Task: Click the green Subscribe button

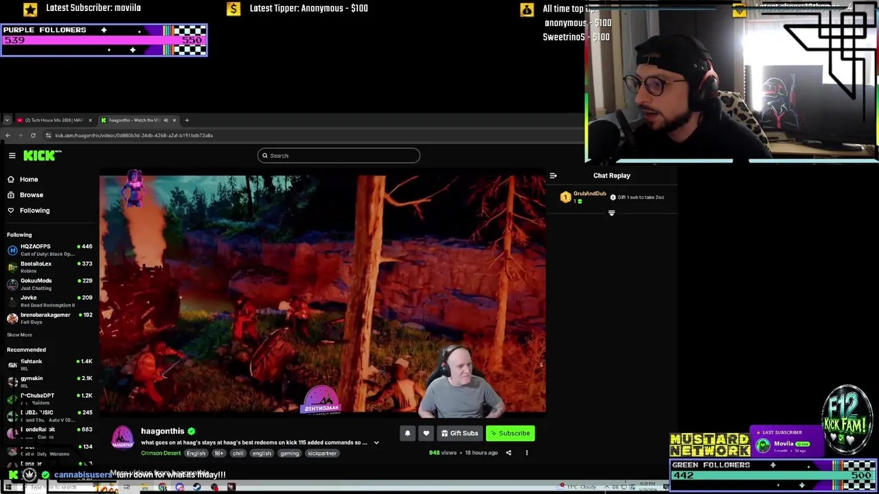Action: [x=510, y=434]
